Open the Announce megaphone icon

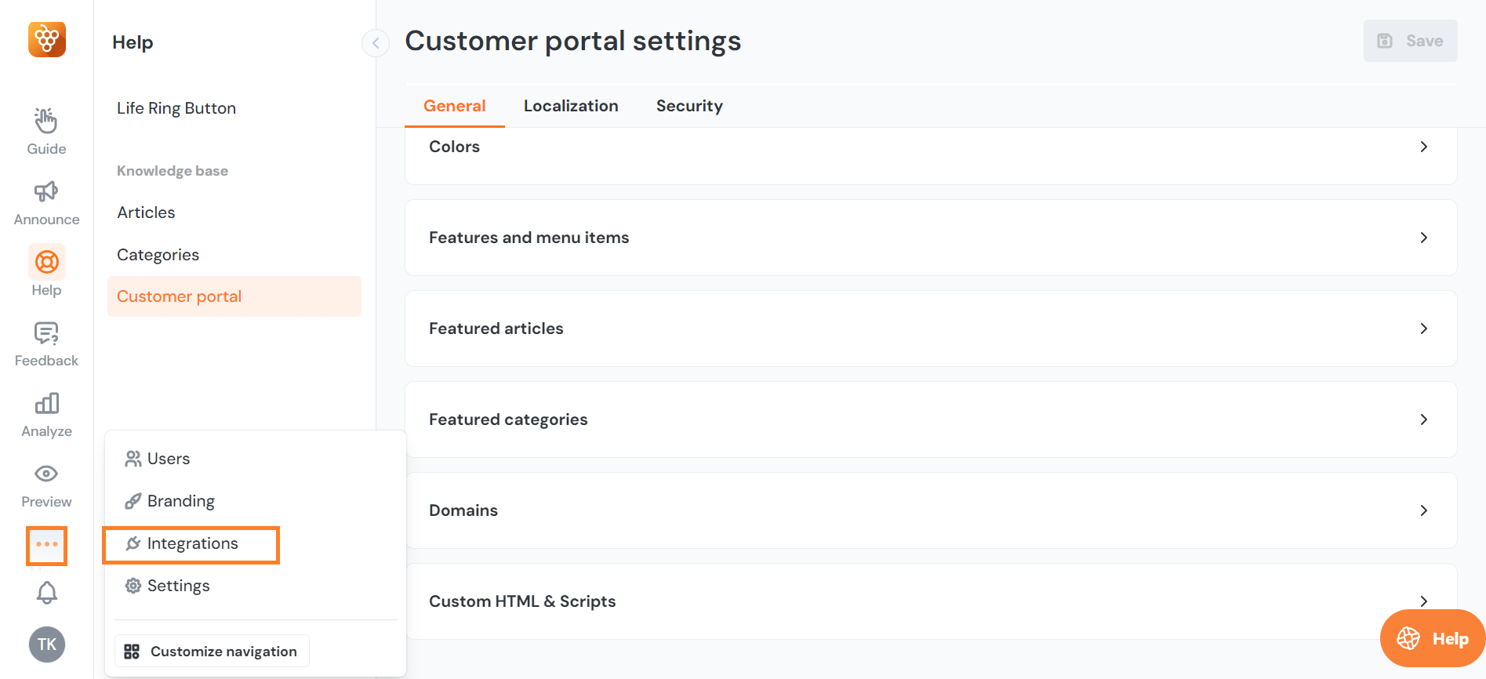click(x=46, y=192)
